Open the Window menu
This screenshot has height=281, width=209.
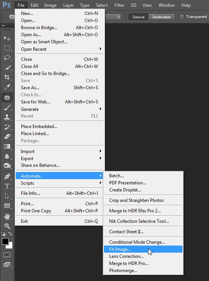pyautogui.click(x=167, y=5)
